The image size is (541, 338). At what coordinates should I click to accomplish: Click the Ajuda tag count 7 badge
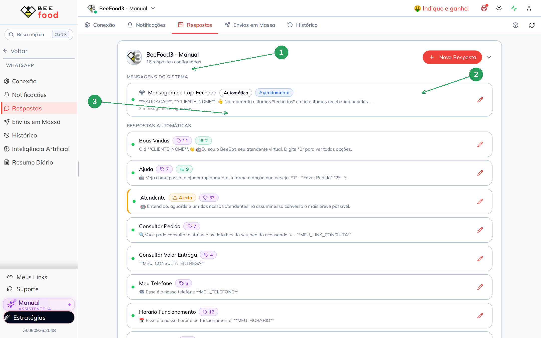point(164,169)
